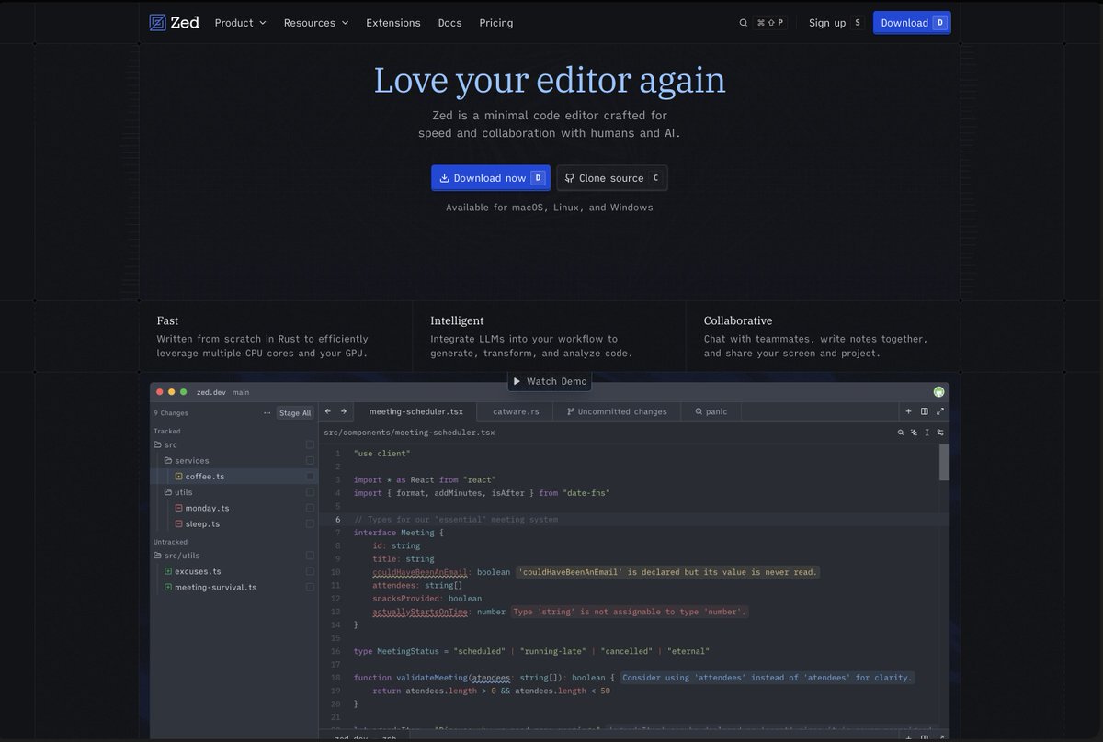The height and width of the screenshot is (742, 1103).
Task: Click the text cursor selection icon
Action: tap(927, 432)
